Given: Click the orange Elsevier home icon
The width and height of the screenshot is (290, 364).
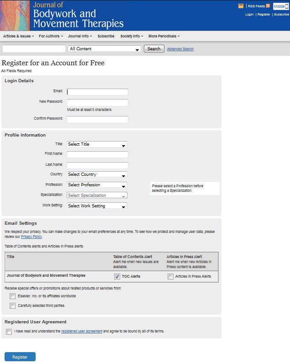Looking at the screenshot, I should (x=241, y=6).
